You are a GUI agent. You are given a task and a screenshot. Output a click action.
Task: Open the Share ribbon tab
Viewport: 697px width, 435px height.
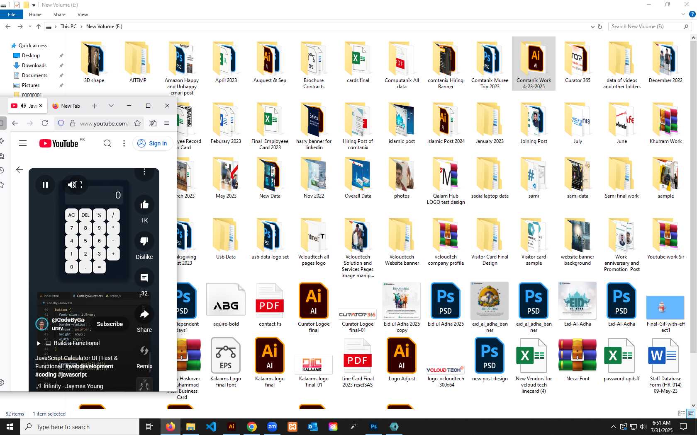(x=59, y=15)
